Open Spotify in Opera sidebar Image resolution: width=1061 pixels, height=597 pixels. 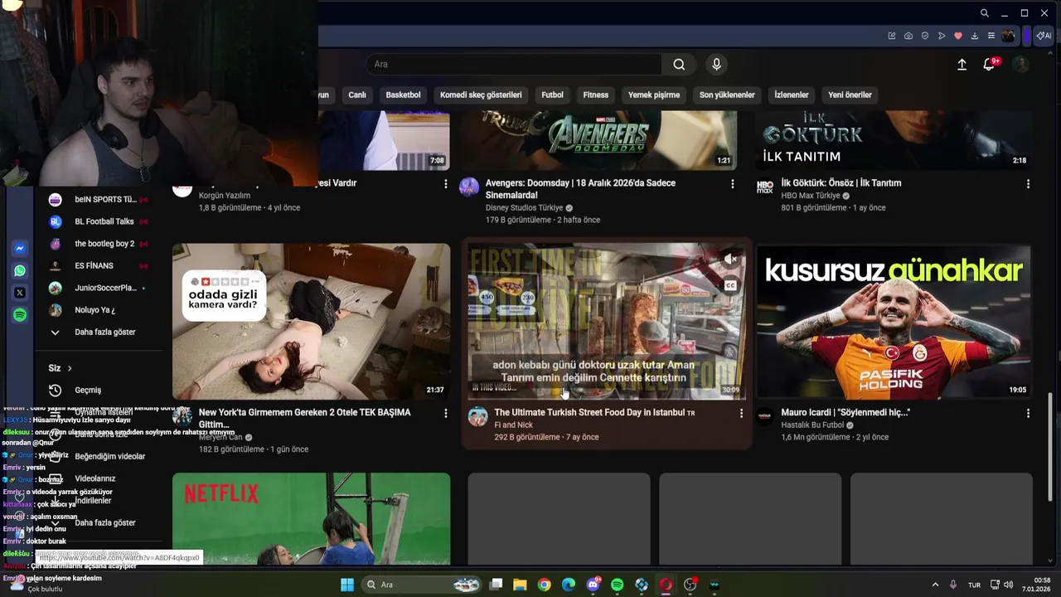[x=20, y=315]
